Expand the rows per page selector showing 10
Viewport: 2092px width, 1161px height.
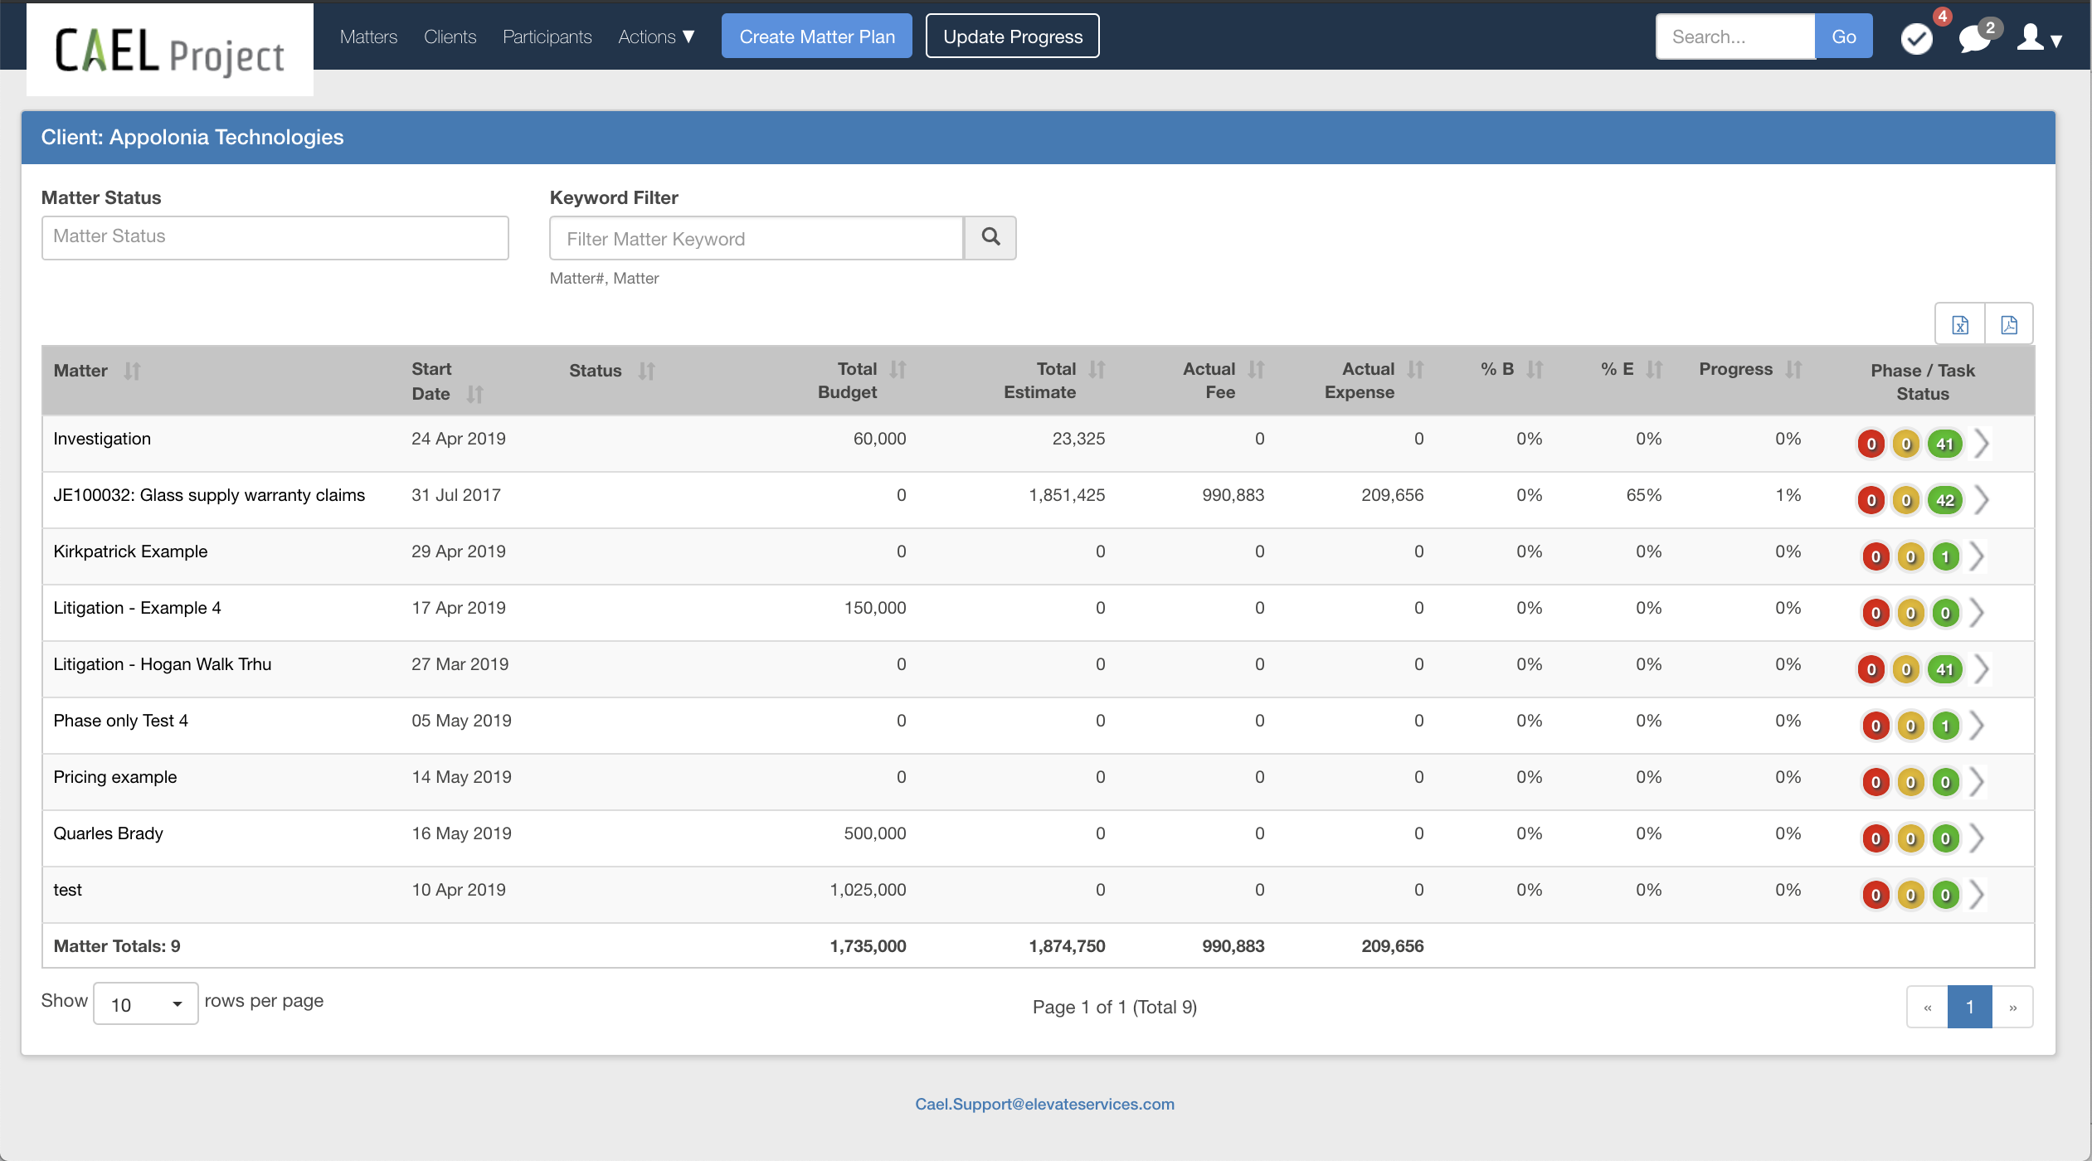145,1003
